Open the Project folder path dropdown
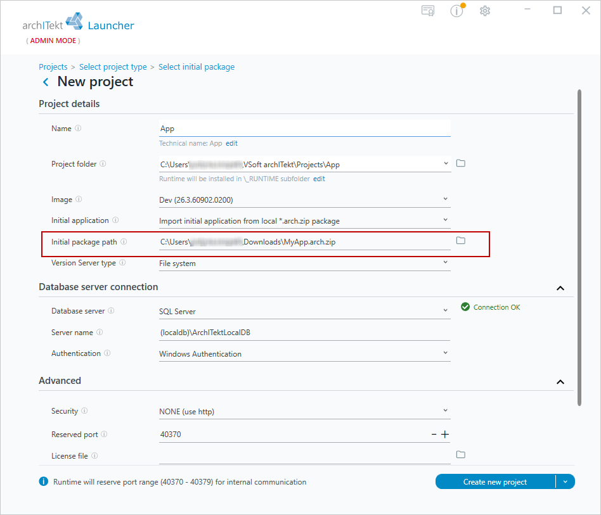This screenshot has height=515, width=601. tap(446, 163)
